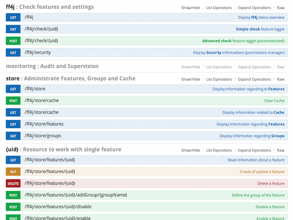Click the GET badge for /ff4j

(13, 17)
